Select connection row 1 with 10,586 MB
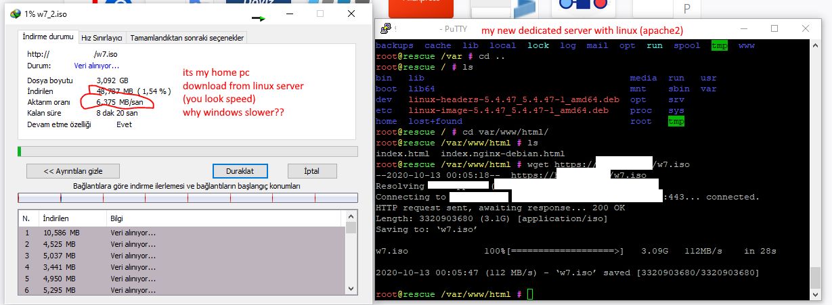Image resolution: width=832 pixels, height=305 pixels. 182,233
